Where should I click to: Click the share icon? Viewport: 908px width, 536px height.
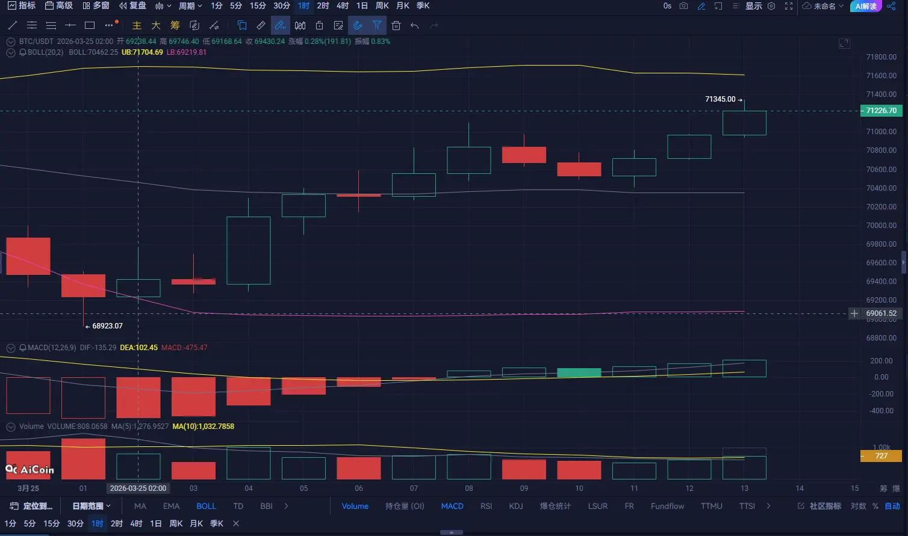pyautogui.click(x=891, y=6)
